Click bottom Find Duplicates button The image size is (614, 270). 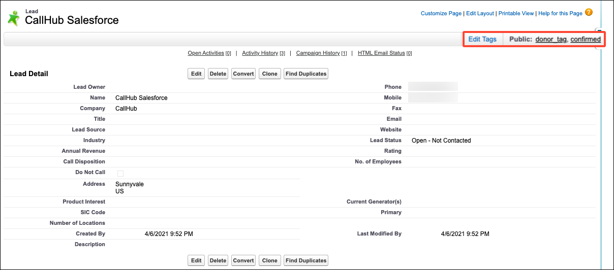(306, 260)
